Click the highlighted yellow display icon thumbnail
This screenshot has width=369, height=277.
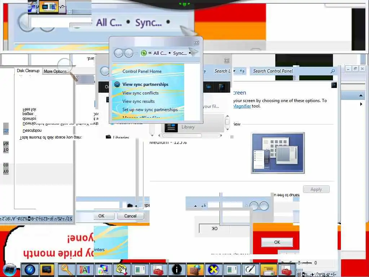(49, 6)
